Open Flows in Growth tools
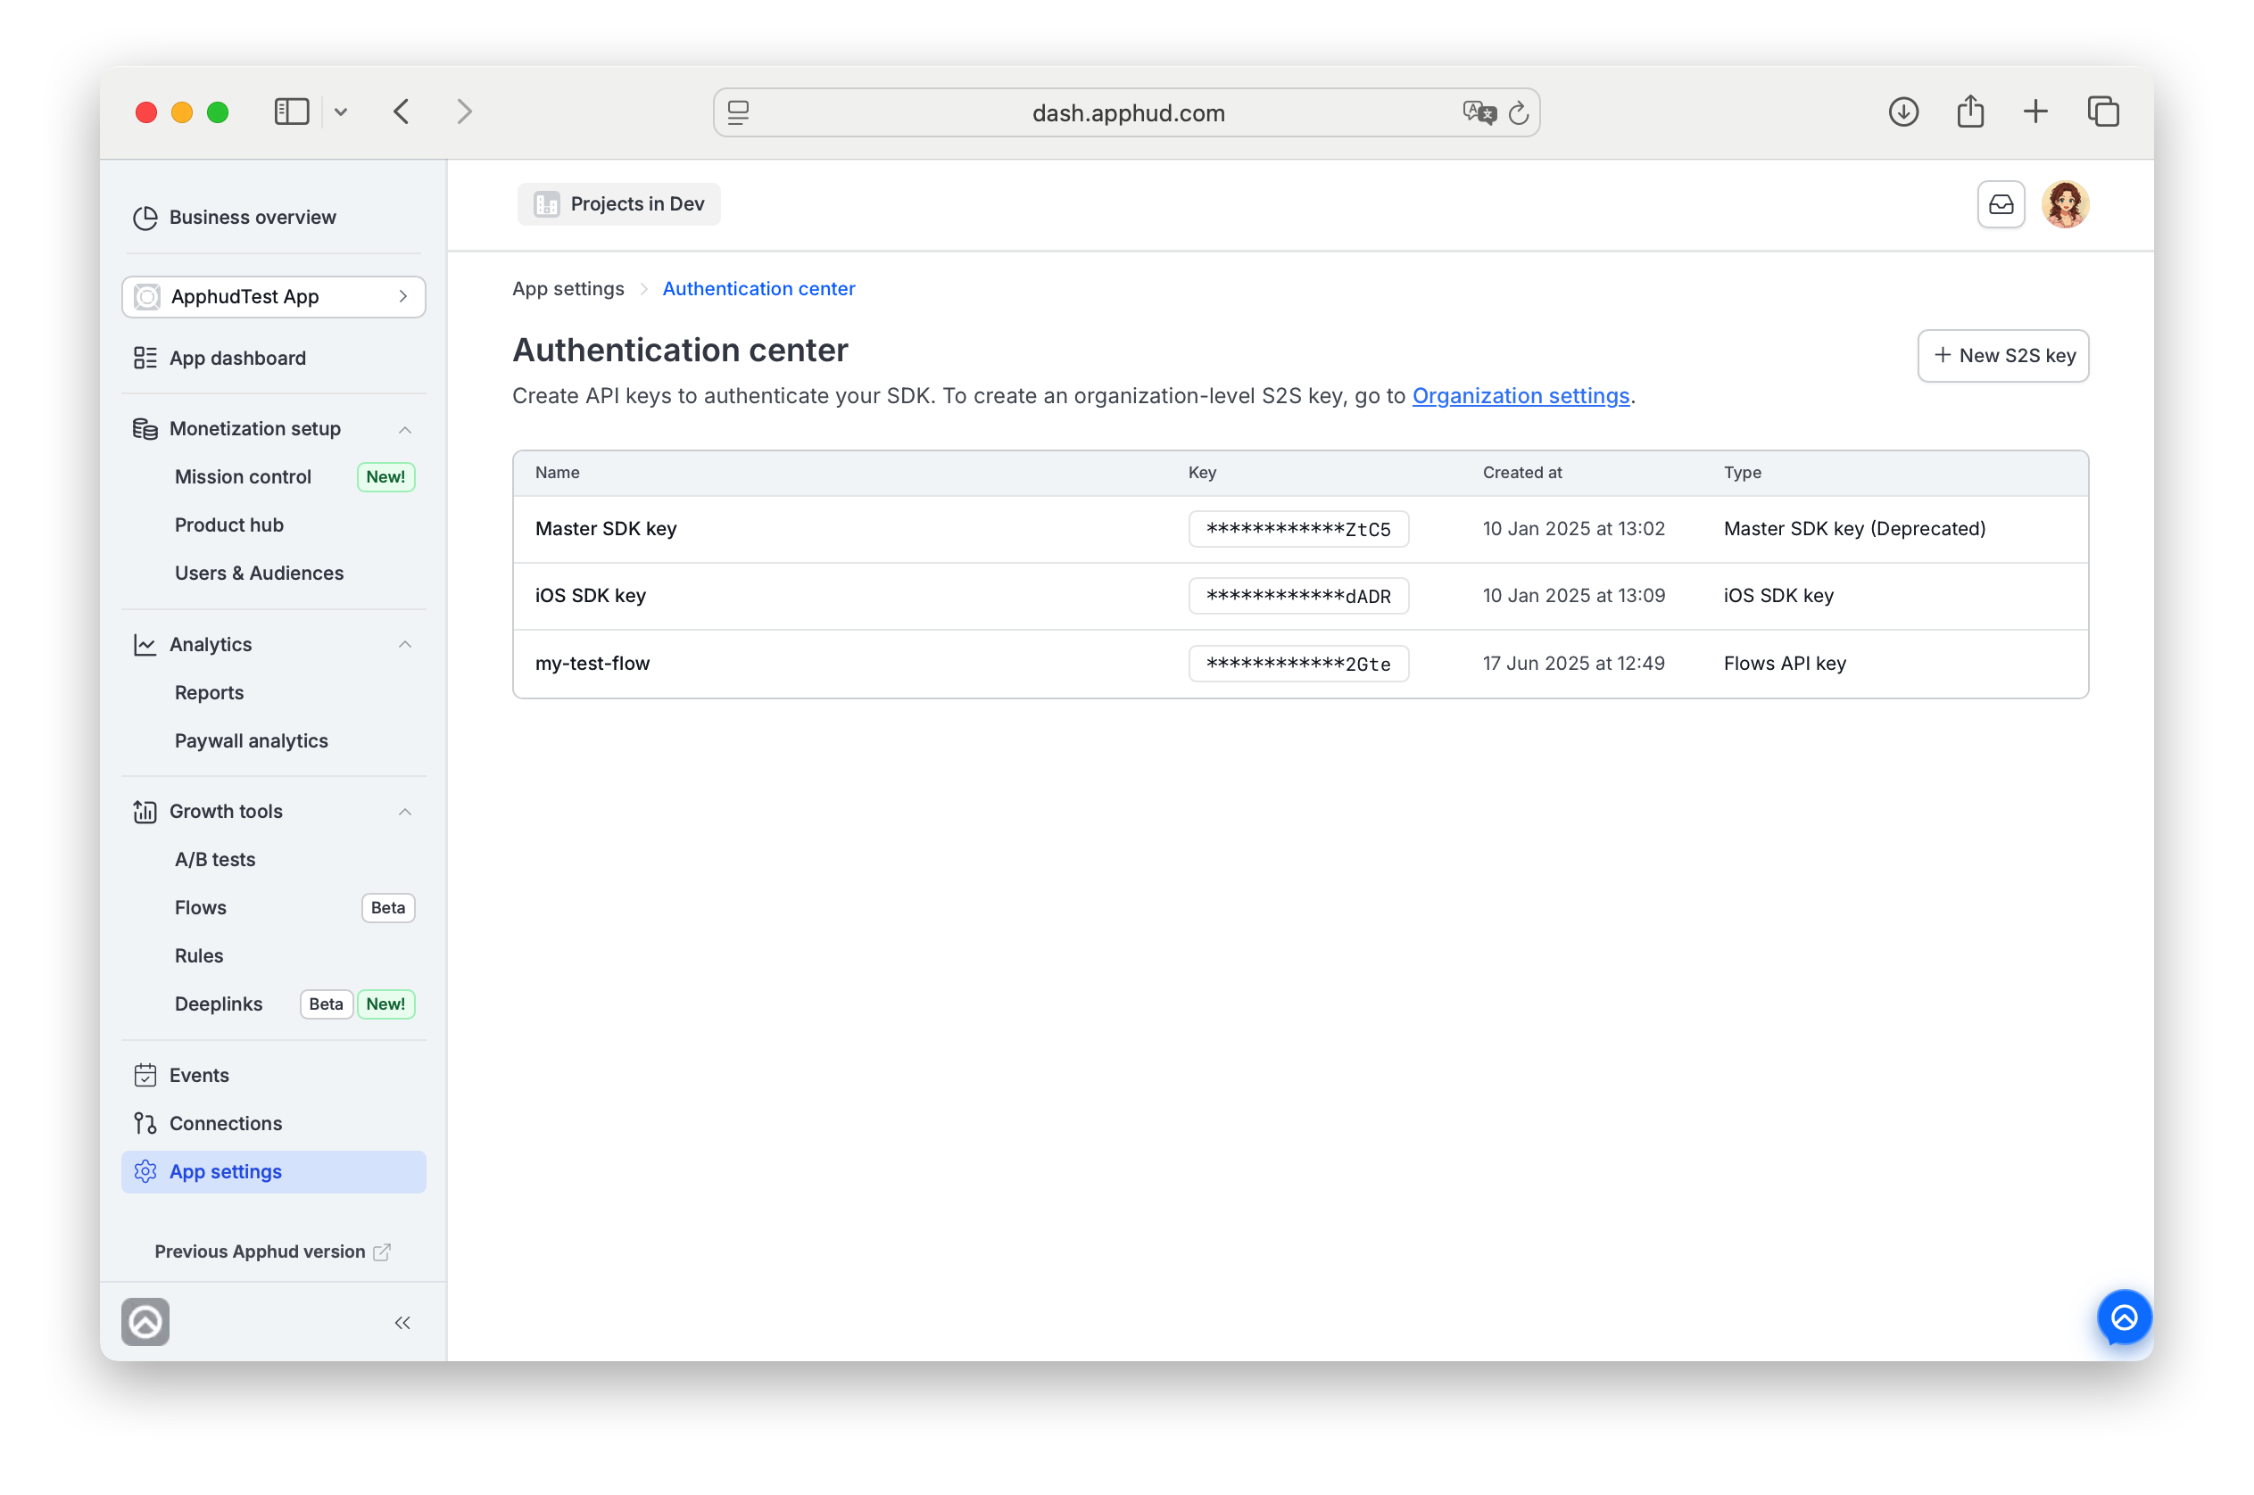The width and height of the screenshot is (2254, 1495). point(200,908)
